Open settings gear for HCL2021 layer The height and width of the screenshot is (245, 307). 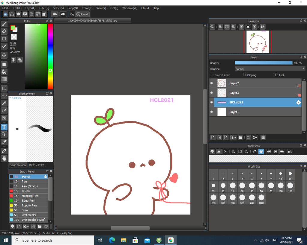298,102
